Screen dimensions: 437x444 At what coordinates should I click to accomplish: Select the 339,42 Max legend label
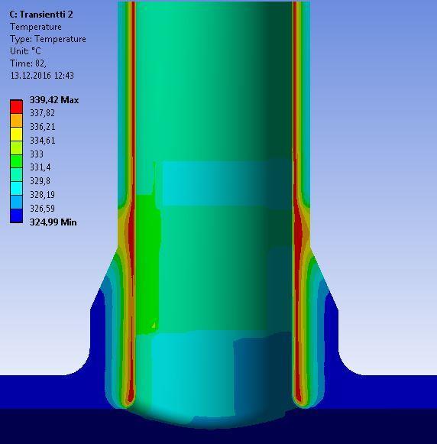point(54,100)
